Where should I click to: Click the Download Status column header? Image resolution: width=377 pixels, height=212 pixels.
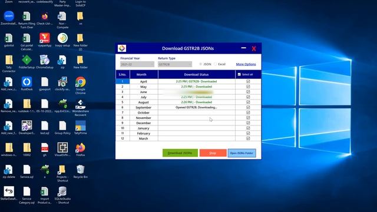(x=196, y=75)
